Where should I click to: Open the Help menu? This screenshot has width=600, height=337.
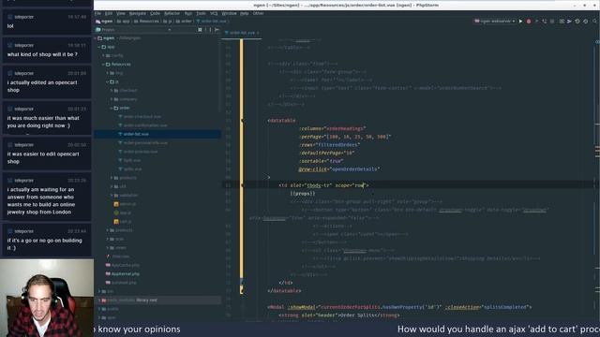(x=245, y=13)
